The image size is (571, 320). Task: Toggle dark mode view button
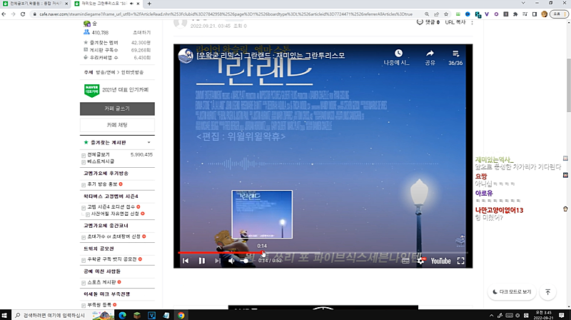[x=512, y=292]
